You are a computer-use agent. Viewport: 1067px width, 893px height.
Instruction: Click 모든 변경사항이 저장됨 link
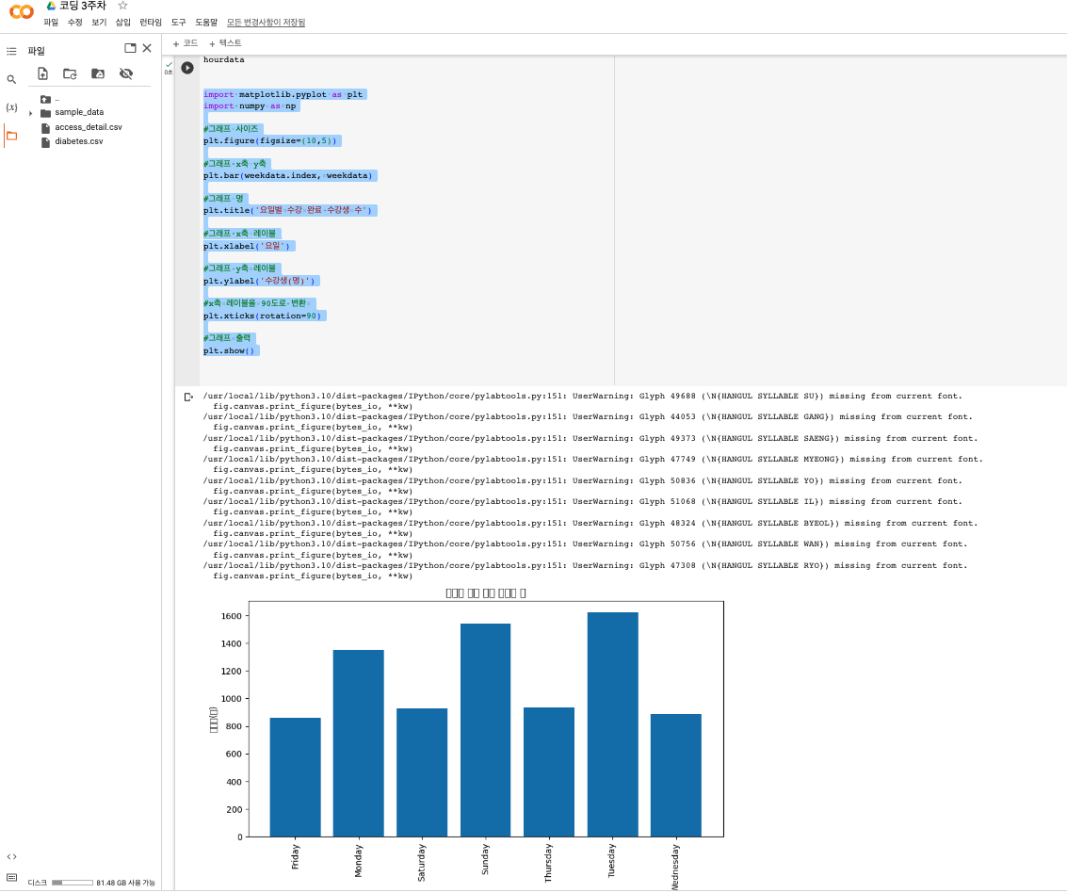click(267, 23)
